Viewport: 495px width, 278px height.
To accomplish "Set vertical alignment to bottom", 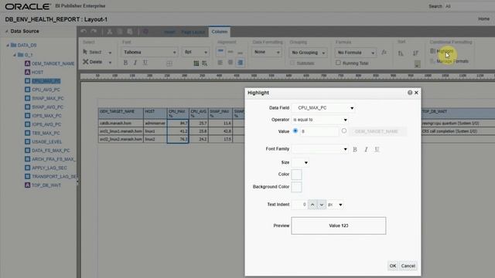I will point(241,53).
